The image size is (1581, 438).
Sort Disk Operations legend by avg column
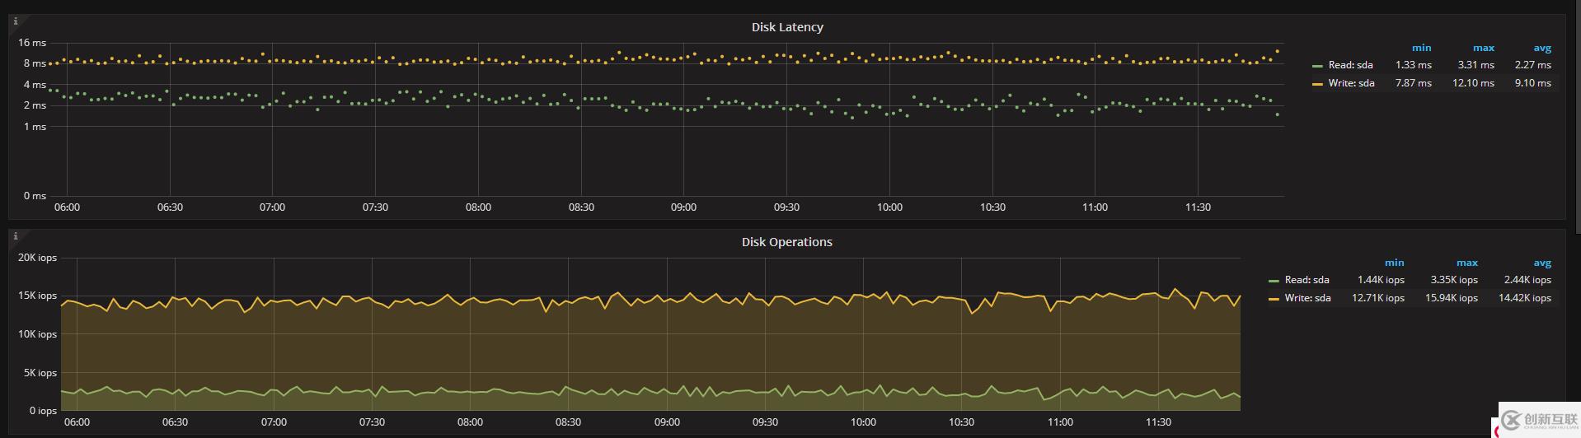pyautogui.click(x=1542, y=263)
